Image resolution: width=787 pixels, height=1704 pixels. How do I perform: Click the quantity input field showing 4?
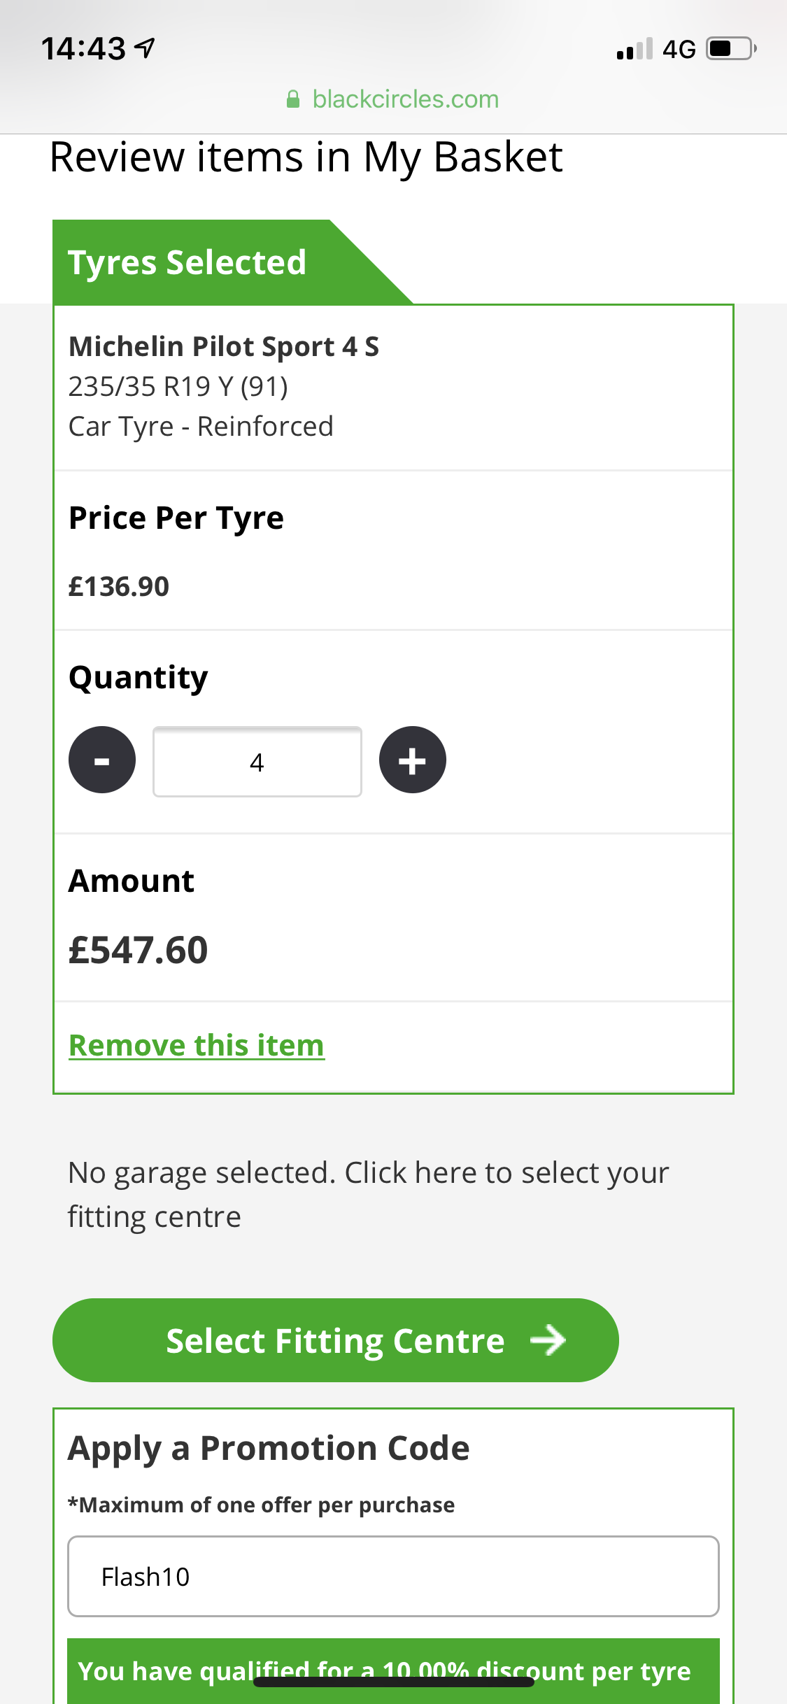point(257,762)
